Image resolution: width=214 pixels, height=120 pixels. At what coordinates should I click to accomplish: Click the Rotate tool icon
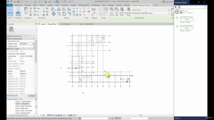pyautogui.click(x=64, y=14)
